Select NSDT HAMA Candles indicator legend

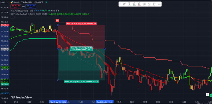(x=29, y=14)
